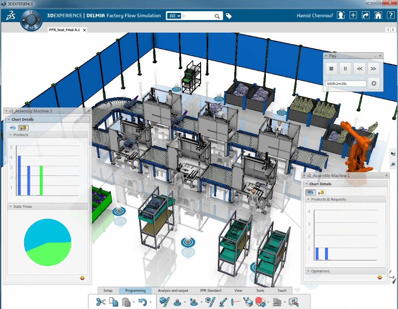Close the PPR_Seat_Final A.1 tab
Viewport: 398px width, 309px height.
[x=85, y=30]
